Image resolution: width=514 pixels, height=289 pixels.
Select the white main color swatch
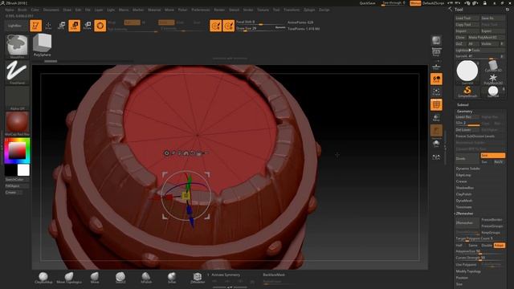pyautogui.click(x=23, y=170)
